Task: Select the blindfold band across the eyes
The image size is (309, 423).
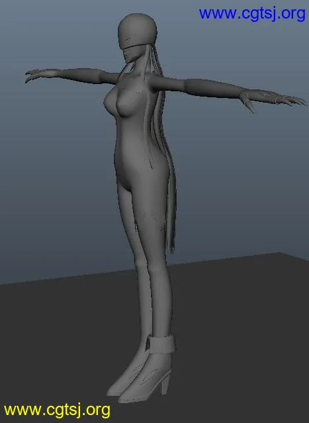Action: [136, 42]
